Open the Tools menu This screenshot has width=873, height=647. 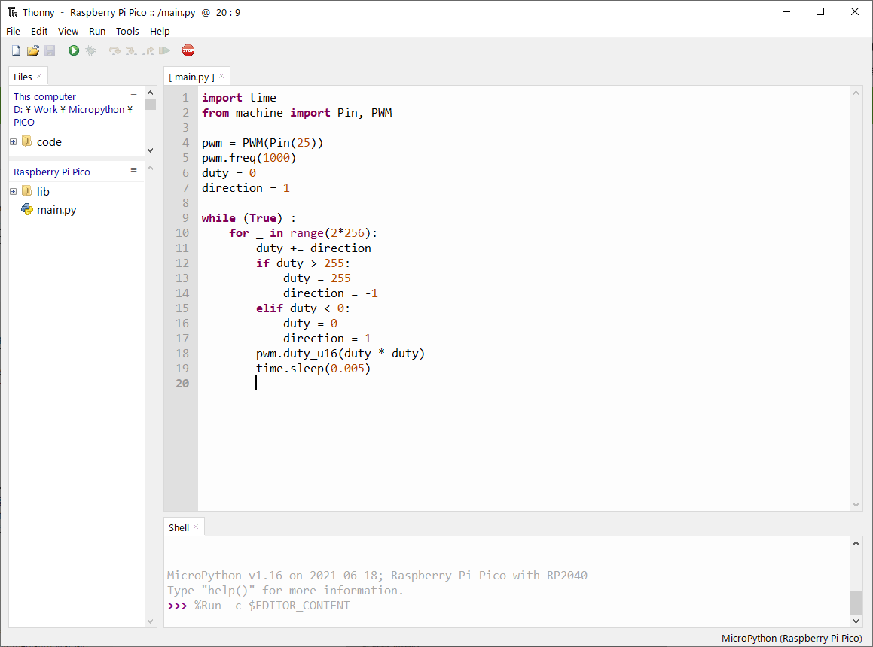(127, 31)
